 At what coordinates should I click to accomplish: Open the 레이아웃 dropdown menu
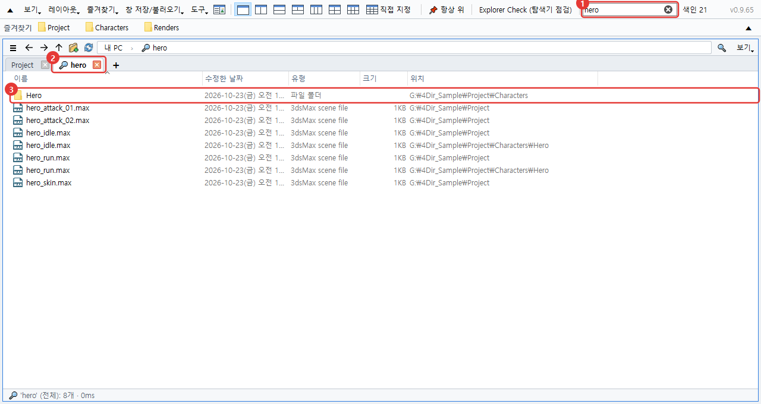(64, 10)
